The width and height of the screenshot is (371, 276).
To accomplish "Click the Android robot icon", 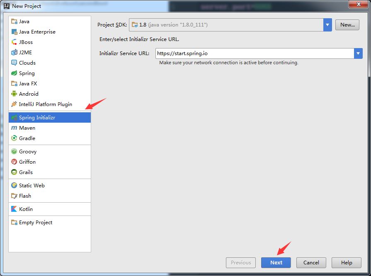I will pos(14,94).
